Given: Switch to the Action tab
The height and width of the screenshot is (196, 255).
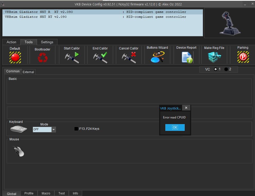Looking at the screenshot, I should [x=11, y=42].
